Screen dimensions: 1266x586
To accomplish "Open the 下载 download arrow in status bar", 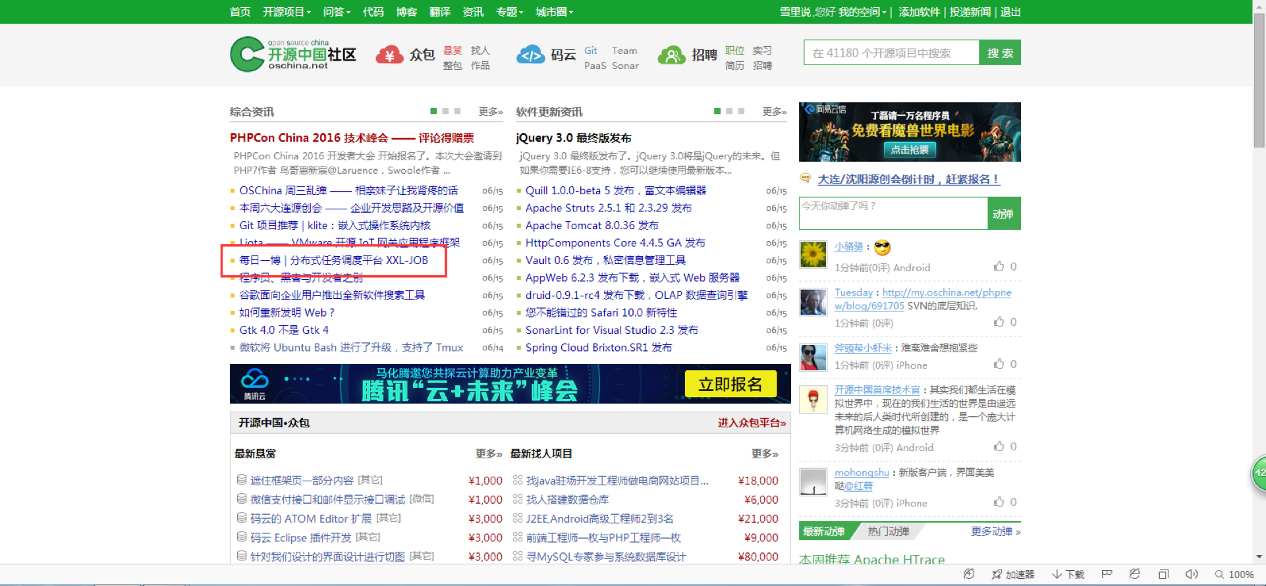I will 1057,574.
